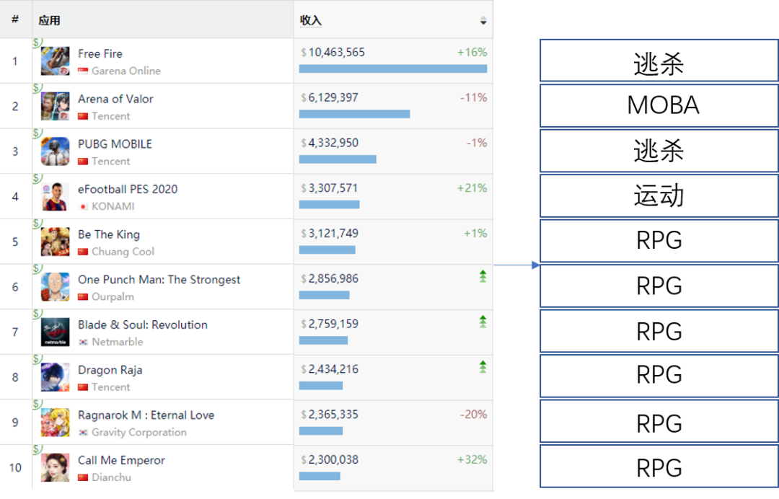Click the +16% change for Free Fire
This screenshot has width=779, height=499.
[x=472, y=53]
